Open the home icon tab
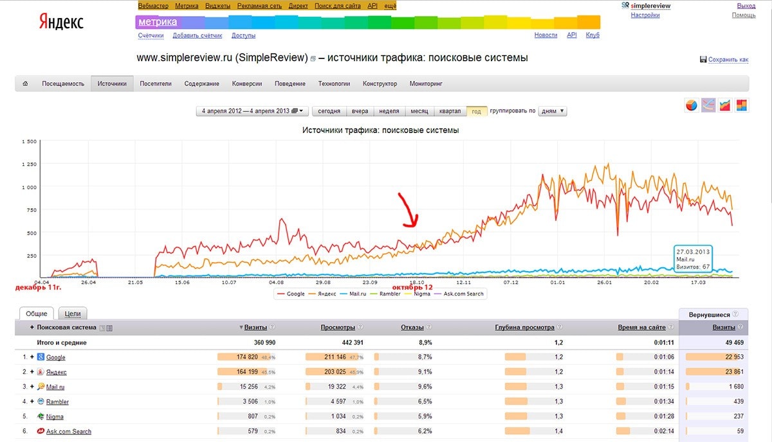 [x=25, y=84]
